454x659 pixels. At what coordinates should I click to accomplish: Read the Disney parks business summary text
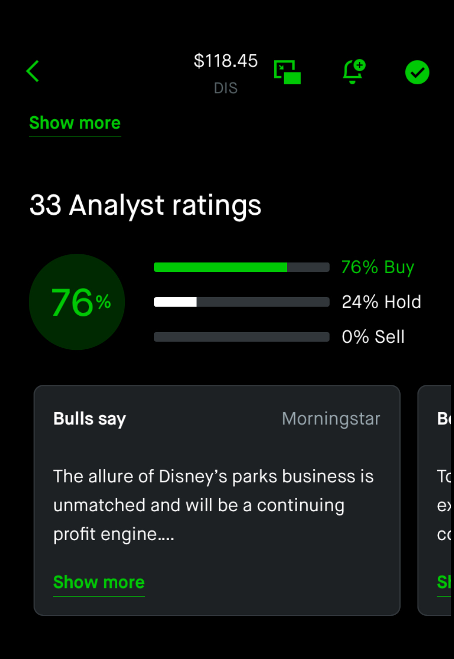tap(213, 505)
